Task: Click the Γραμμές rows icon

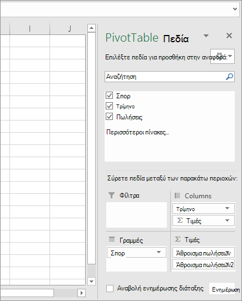Action: click(112, 239)
